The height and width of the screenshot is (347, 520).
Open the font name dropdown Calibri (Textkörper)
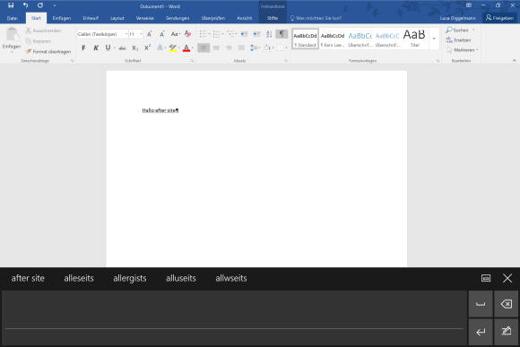click(x=126, y=34)
